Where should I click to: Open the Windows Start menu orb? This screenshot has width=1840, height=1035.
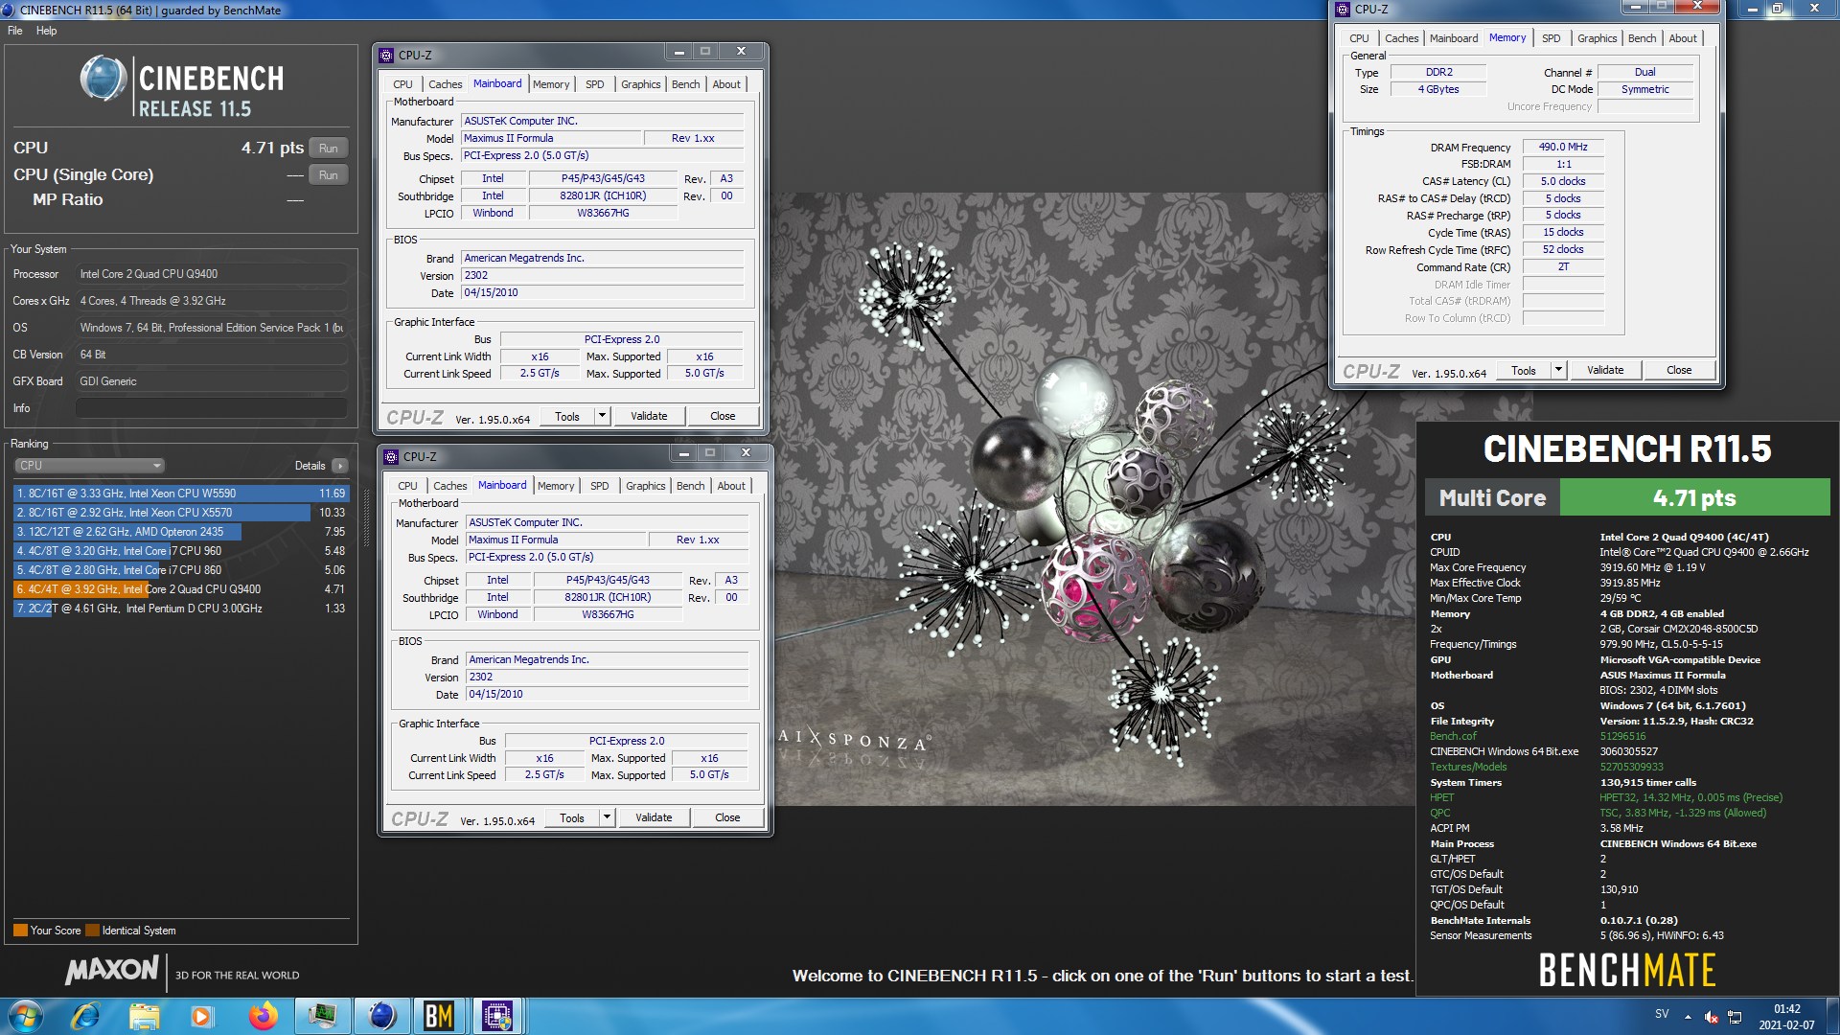[26, 1016]
